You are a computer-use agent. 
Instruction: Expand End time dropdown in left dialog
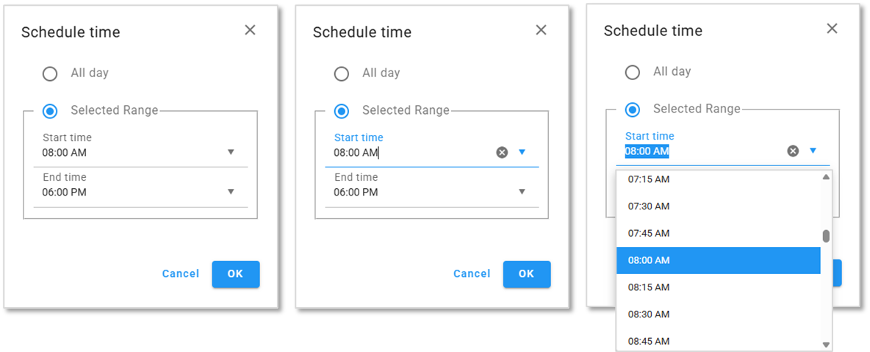point(231,192)
